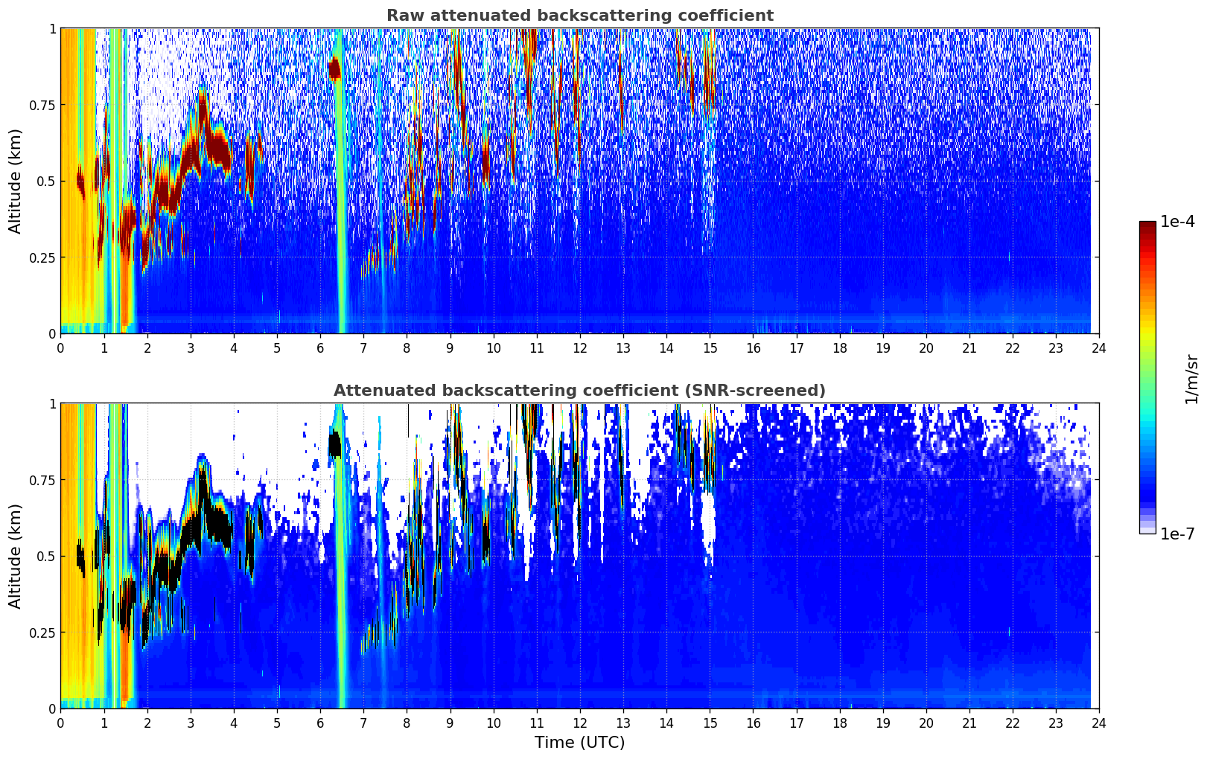Click hour tick 3 under the top plot
The image size is (1207, 759).
(x=191, y=348)
